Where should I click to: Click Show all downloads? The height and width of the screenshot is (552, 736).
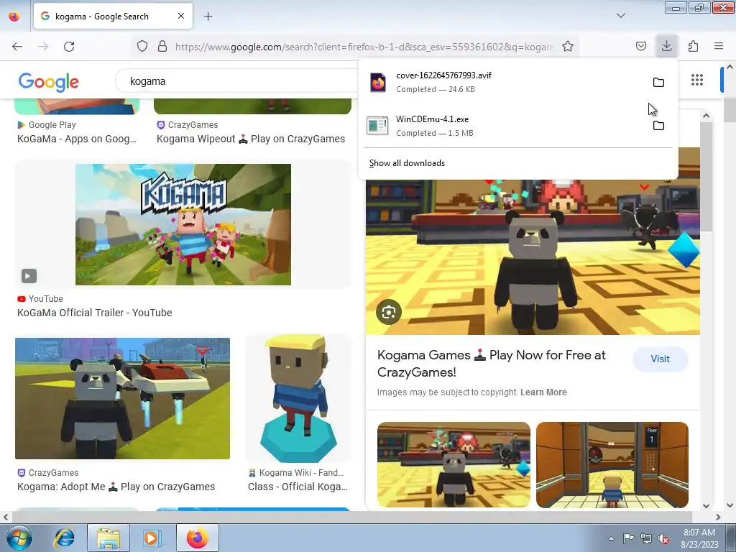tap(407, 163)
